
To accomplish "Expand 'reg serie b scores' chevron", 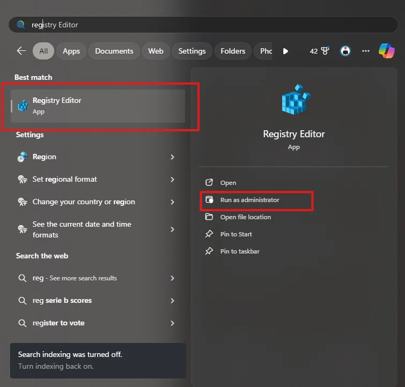I will [172, 301].
